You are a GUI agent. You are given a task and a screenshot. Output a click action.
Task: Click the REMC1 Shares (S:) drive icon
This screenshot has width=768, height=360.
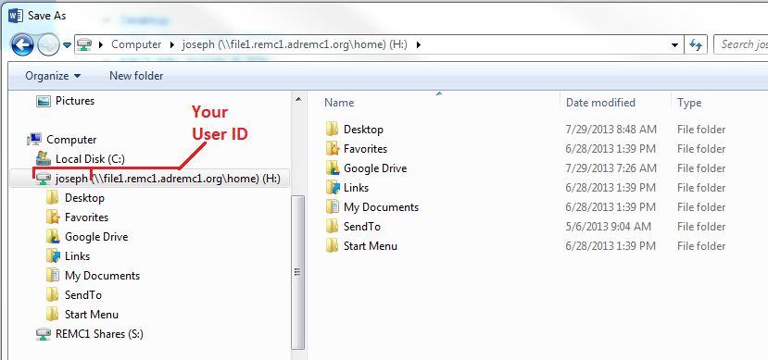(44, 334)
